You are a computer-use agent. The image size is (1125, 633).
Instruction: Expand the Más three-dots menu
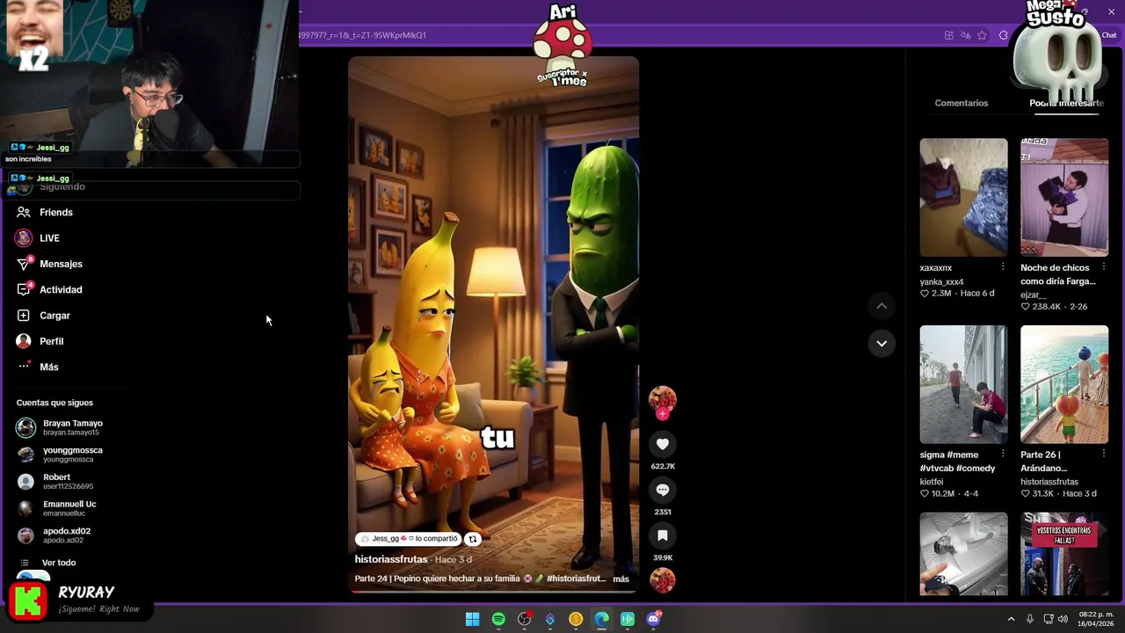[24, 367]
